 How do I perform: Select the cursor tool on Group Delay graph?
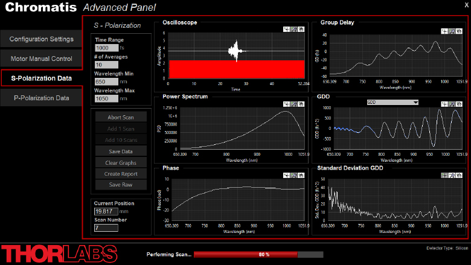click(446, 29)
